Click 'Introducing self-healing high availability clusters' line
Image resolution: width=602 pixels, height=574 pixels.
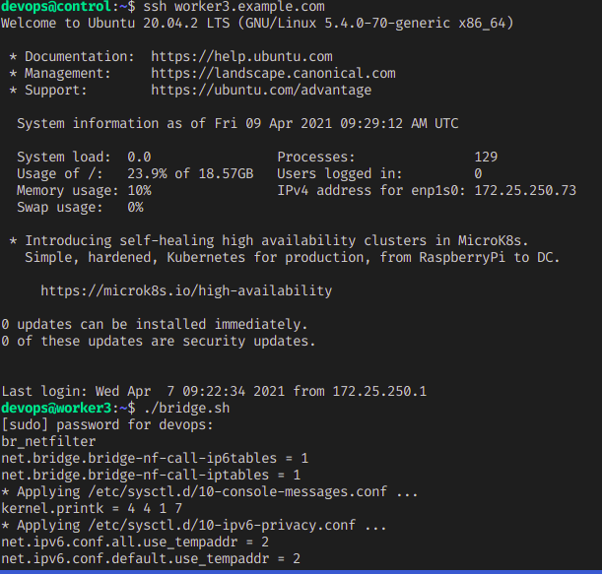point(269,241)
